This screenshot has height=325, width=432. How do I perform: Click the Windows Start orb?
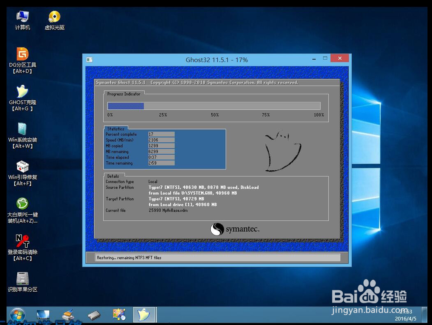pos(17,315)
